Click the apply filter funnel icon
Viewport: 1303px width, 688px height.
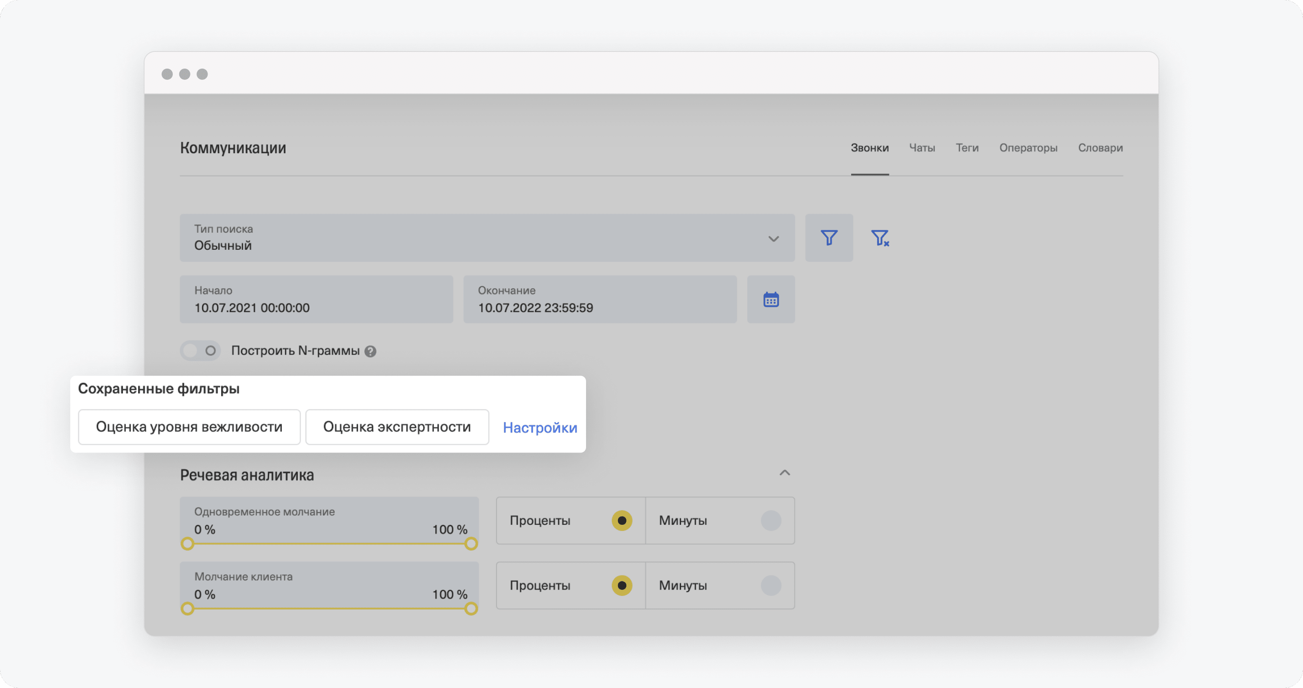[828, 237]
